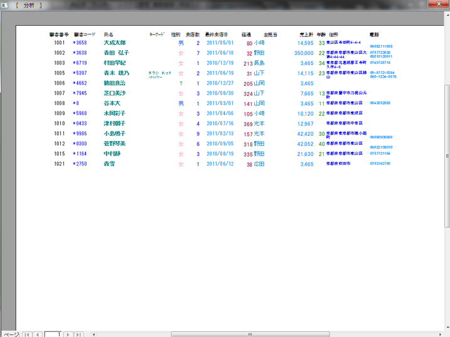Click customer number 1005

[60, 73]
